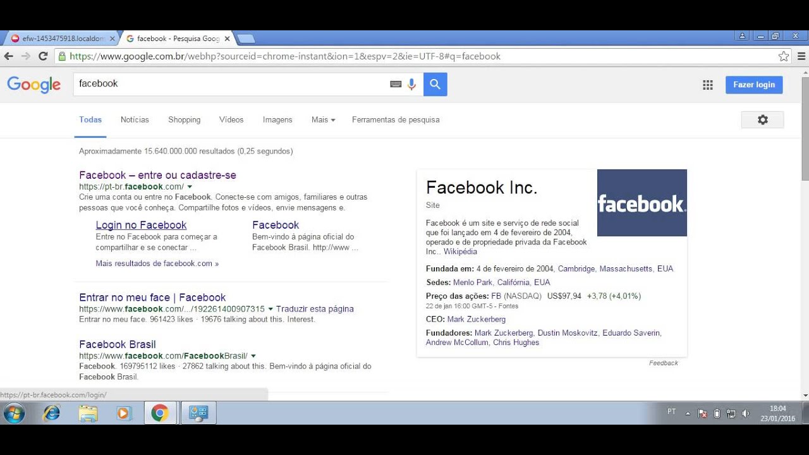Switch to the Notícias tab
809x455 pixels.
135,119
